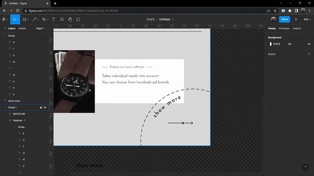The height and width of the screenshot is (176, 314).
Task: Open a new browser tab
Action: click(55, 3)
